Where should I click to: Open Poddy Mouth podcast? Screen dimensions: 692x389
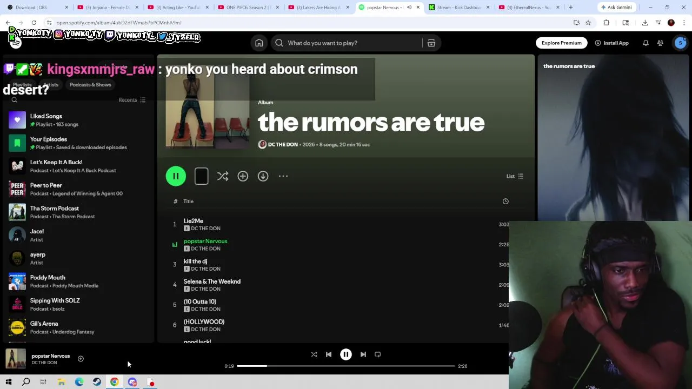coord(79,281)
